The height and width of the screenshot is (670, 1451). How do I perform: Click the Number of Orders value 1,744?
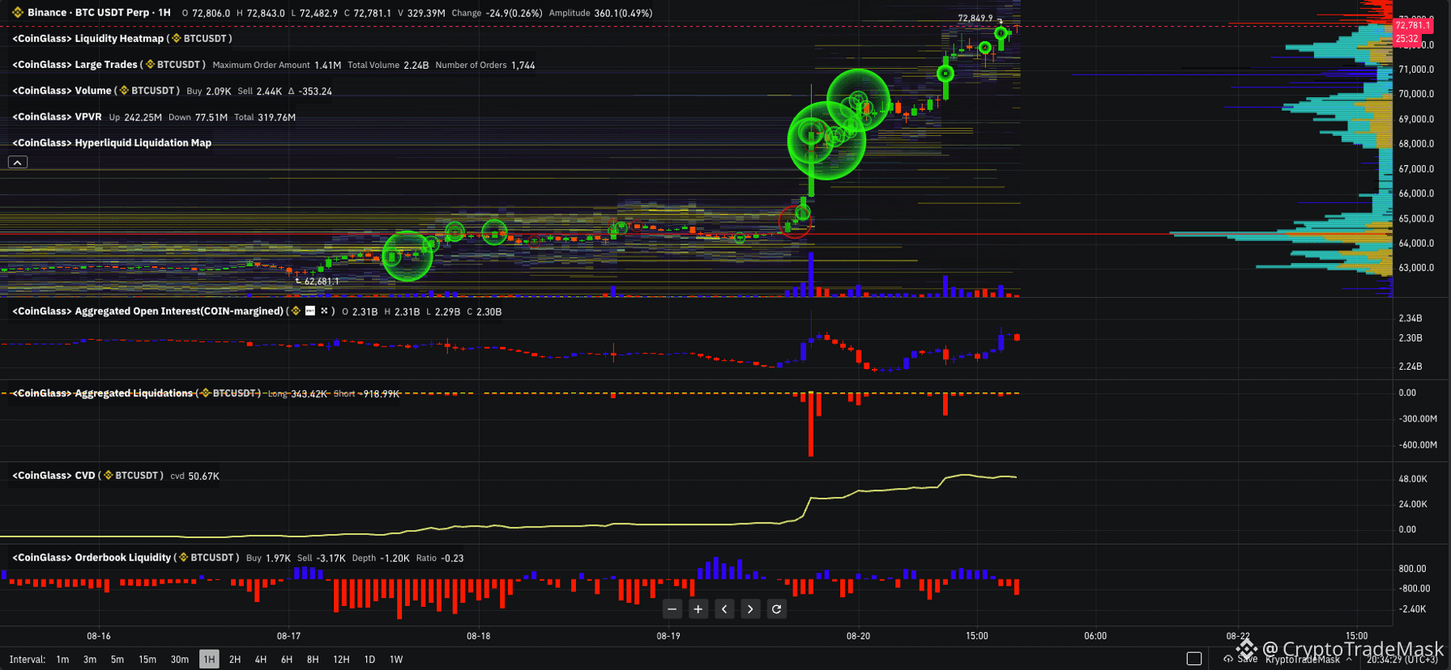523,66
